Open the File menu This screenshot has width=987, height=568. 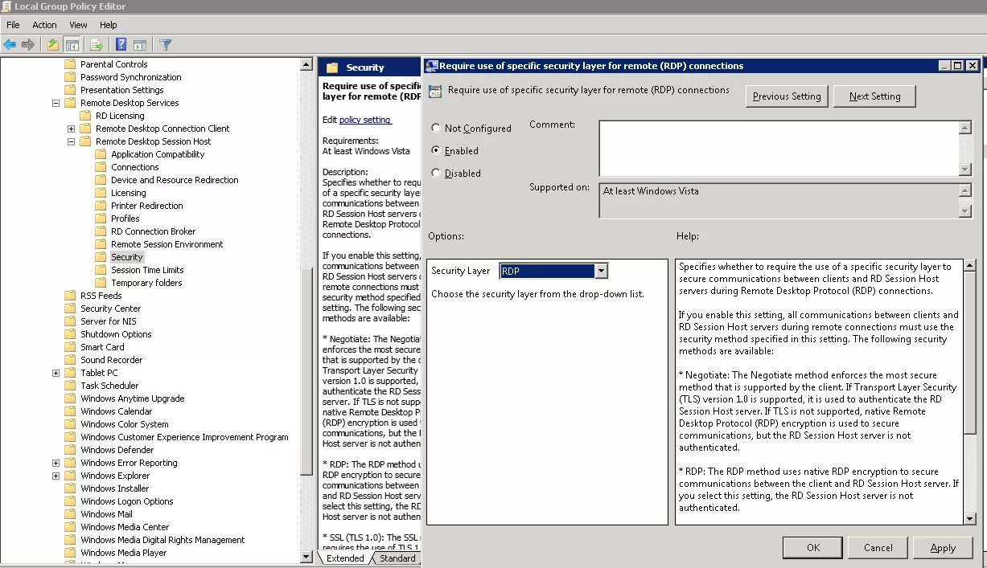coord(13,25)
